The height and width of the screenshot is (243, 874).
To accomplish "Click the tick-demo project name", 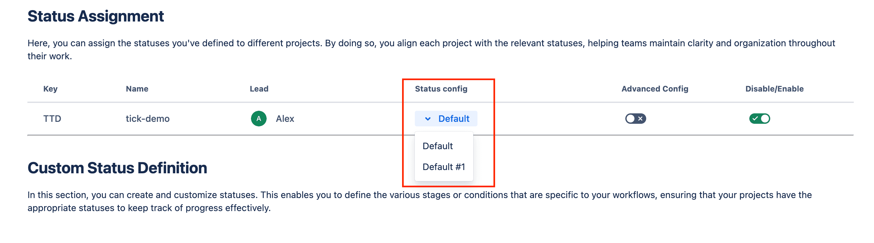I will click(x=147, y=119).
